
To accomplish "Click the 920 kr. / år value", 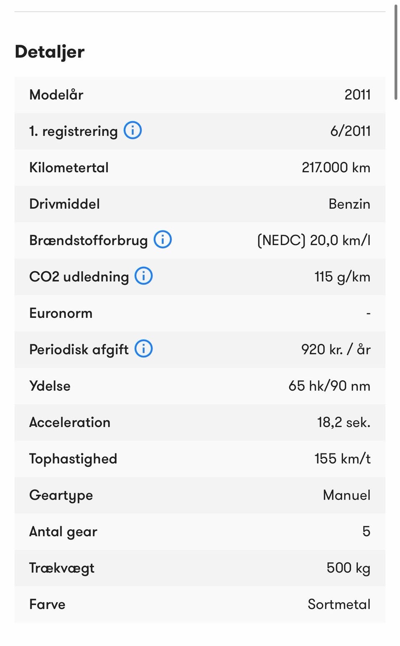I will (336, 349).
